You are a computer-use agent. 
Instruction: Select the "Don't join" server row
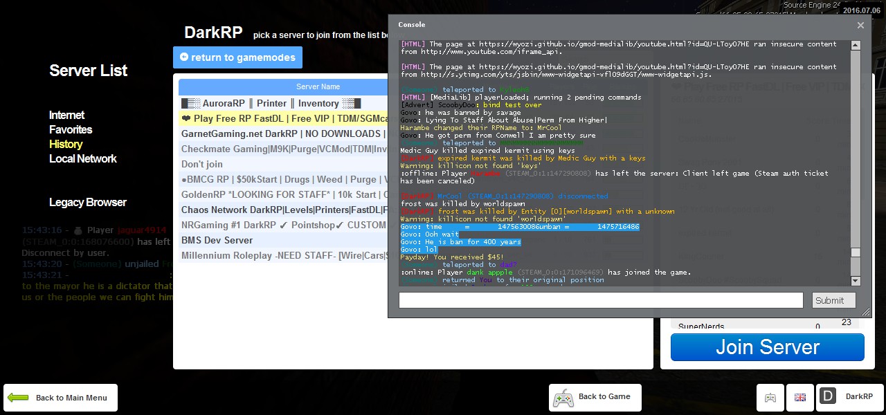pyautogui.click(x=283, y=165)
